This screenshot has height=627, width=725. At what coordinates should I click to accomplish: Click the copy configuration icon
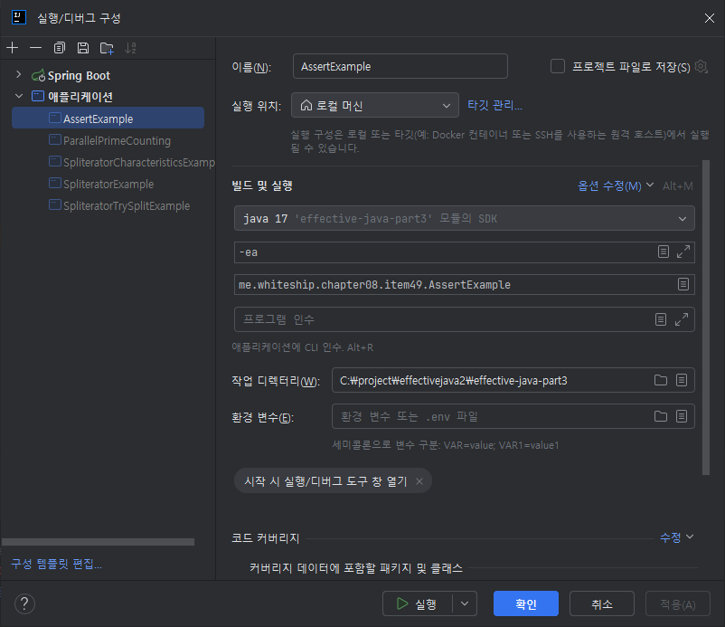tap(59, 48)
